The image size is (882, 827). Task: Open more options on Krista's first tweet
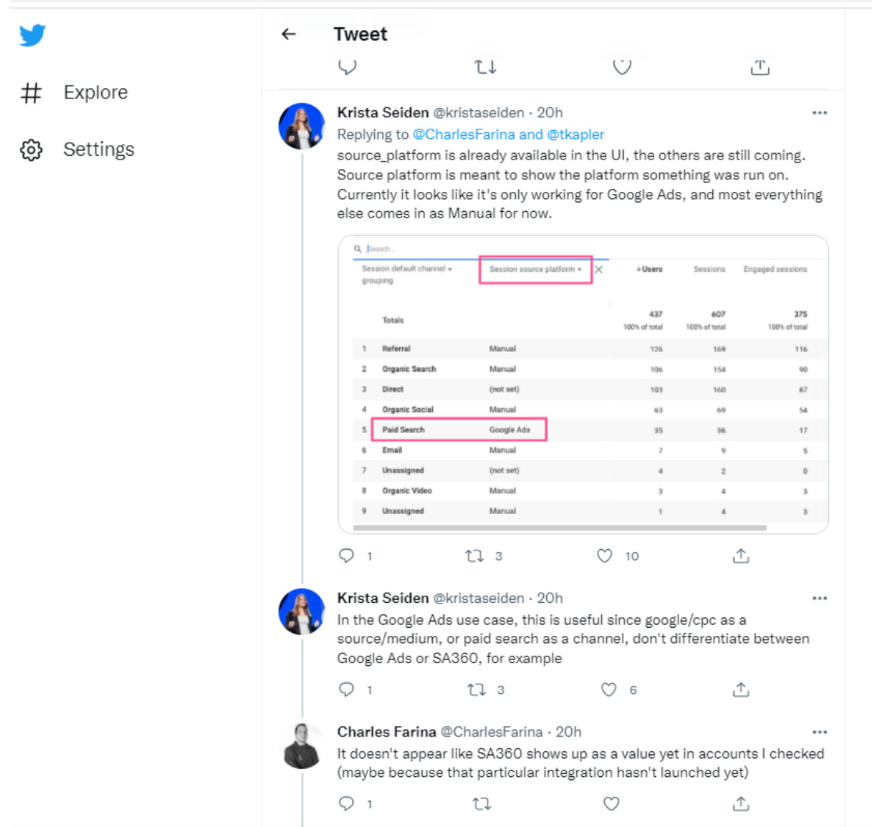point(820,113)
